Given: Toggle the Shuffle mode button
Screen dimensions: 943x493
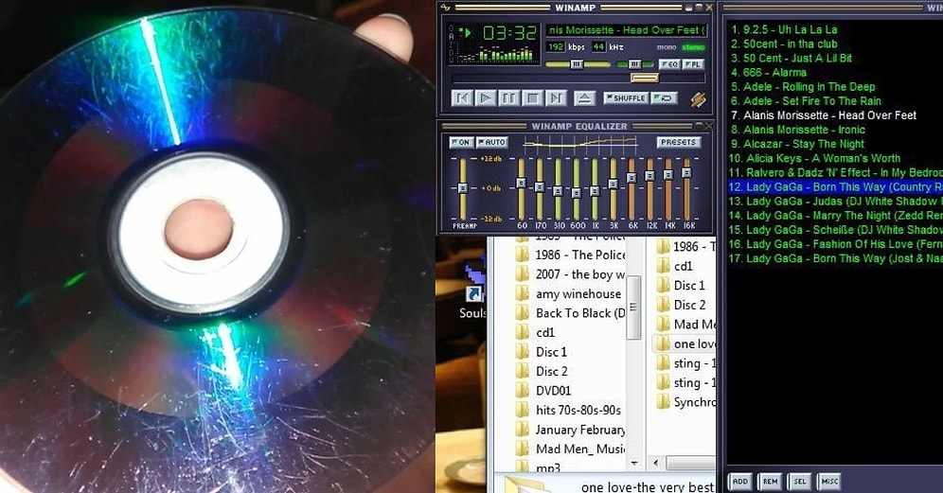Looking at the screenshot, I should click(625, 97).
